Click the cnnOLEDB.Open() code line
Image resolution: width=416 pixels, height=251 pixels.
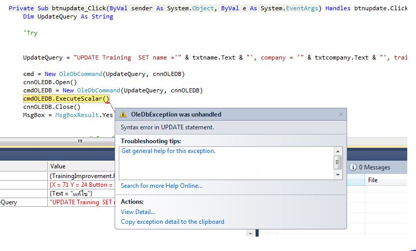(x=49, y=82)
